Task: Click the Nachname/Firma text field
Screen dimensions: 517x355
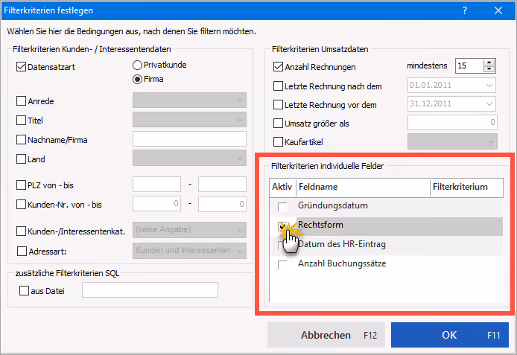Action: [189, 139]
